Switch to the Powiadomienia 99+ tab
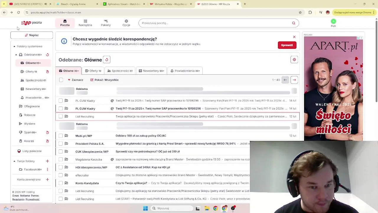Screen dimensions: 378x213 point(185,71)
